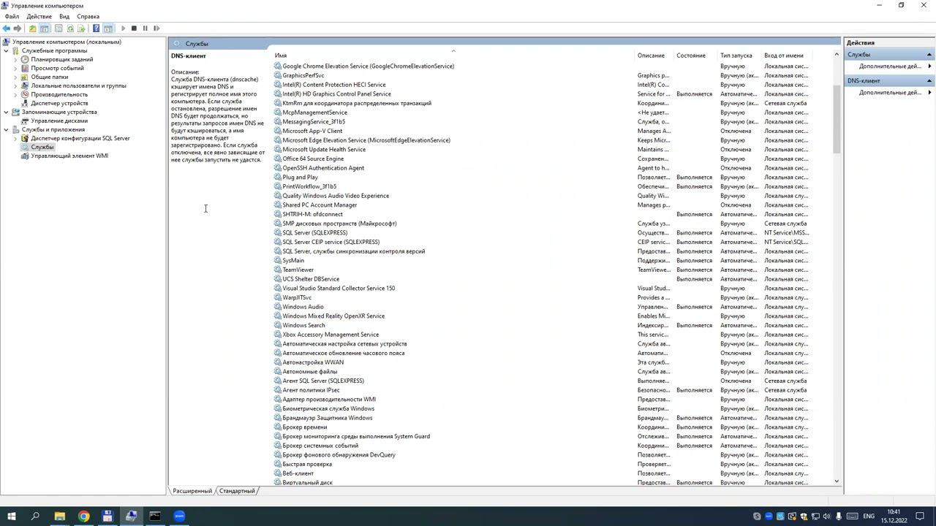This screenshot has height=526, width=936.
Task: Sort by the Тип запуска column header
Action: pyautogui.click(x=739, y=56)
